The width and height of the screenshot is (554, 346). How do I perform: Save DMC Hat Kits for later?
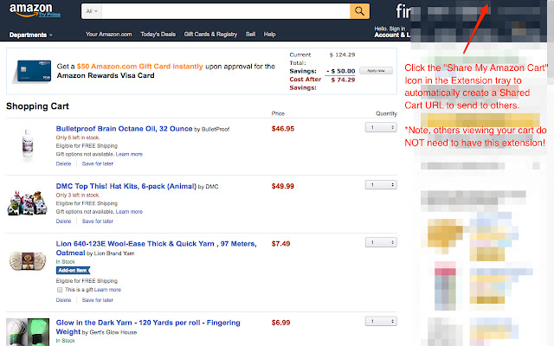tap(98, 221)
